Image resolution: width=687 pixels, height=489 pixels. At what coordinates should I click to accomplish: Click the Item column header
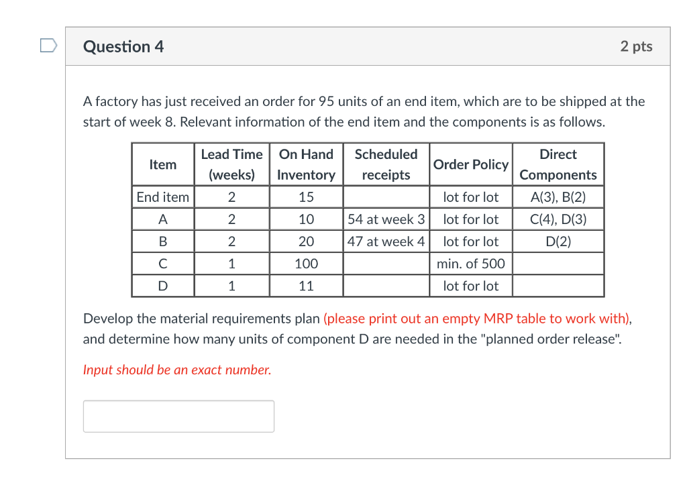click(x=162, y=164)
